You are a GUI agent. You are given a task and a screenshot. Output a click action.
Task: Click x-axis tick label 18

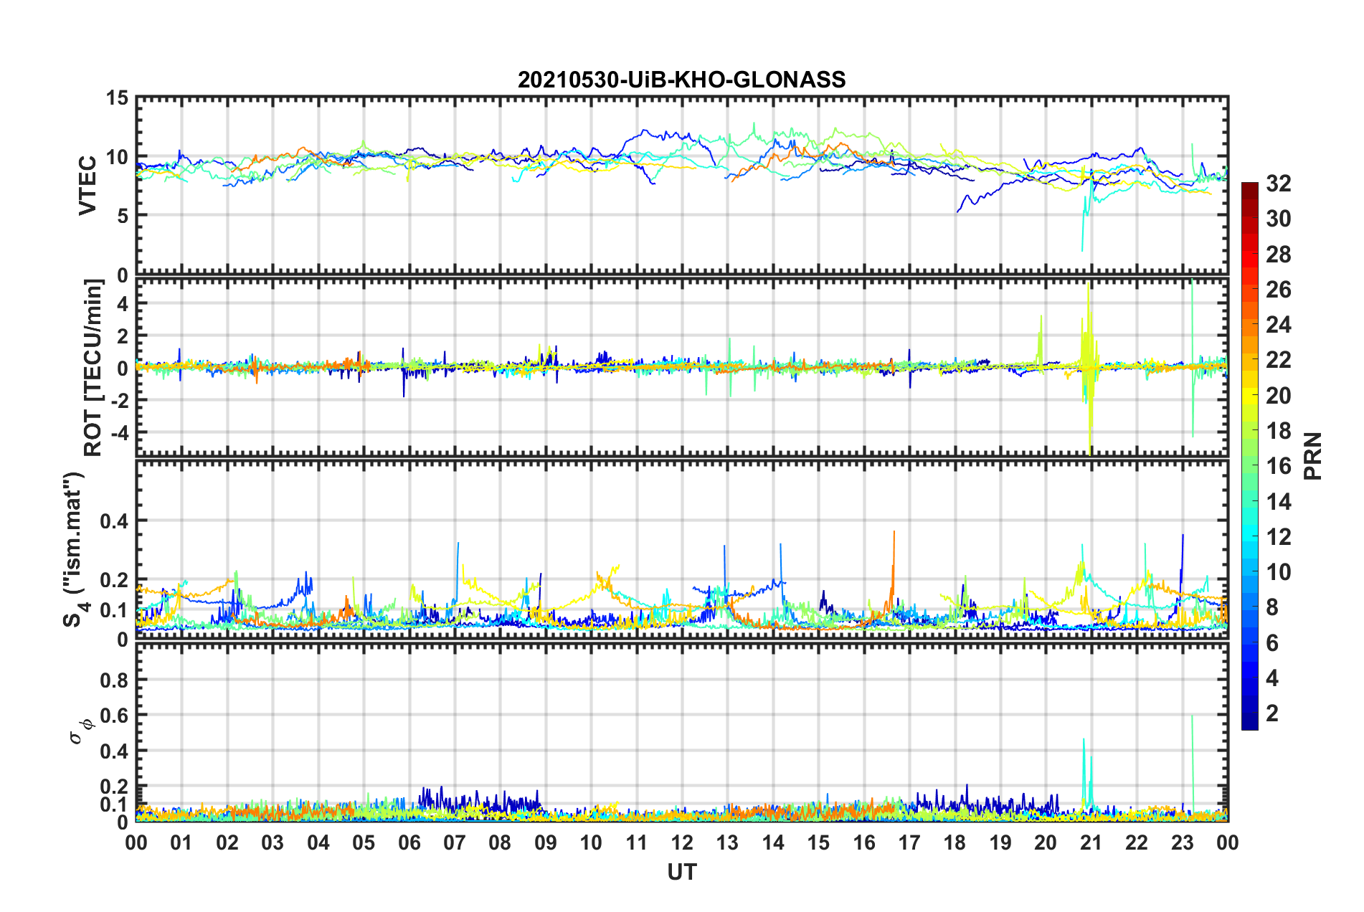[x=955, y=842]
